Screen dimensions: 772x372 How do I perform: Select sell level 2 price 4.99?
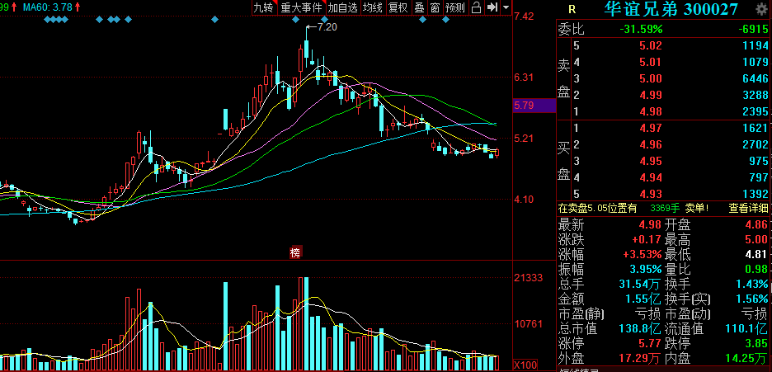tap(651, 95)
